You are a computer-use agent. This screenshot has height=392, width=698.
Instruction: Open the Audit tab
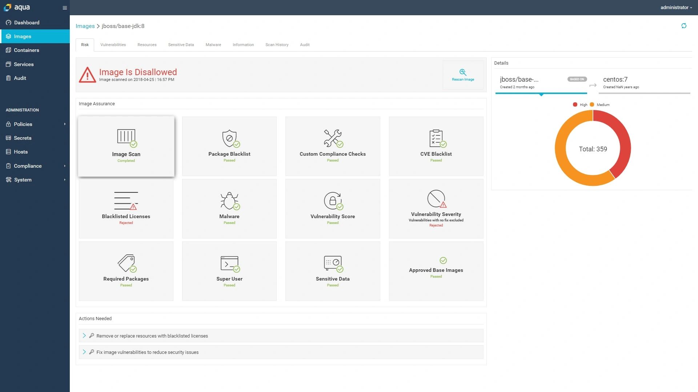point(305,45)
